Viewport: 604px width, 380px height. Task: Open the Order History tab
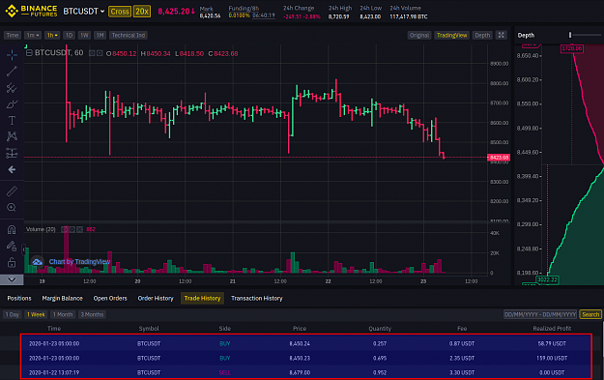click(x=156, y=299)
